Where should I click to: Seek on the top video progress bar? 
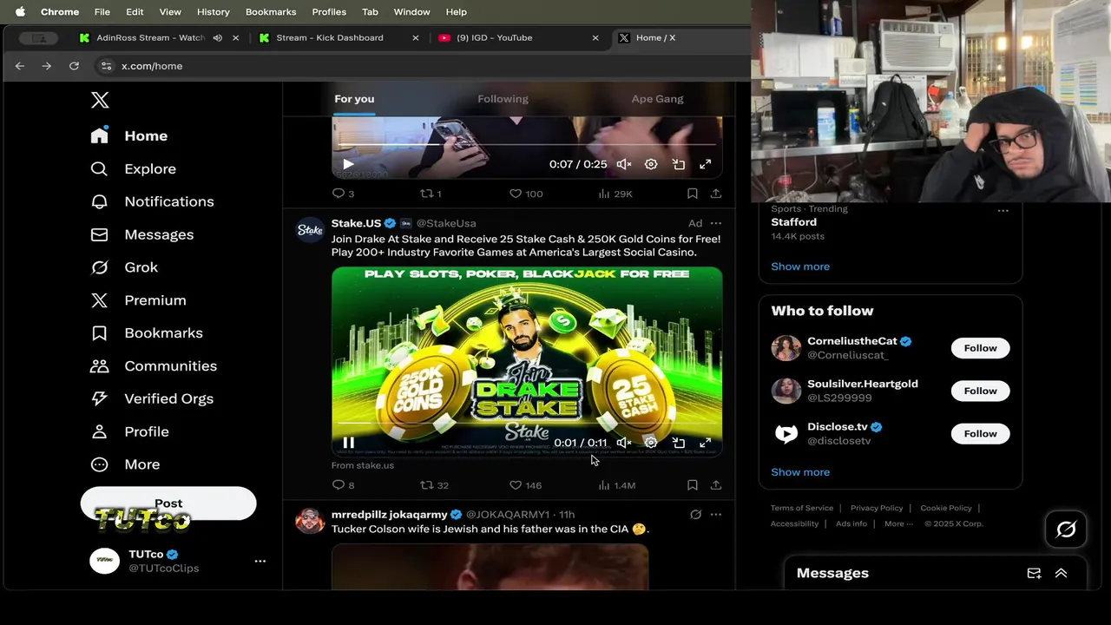527,145
